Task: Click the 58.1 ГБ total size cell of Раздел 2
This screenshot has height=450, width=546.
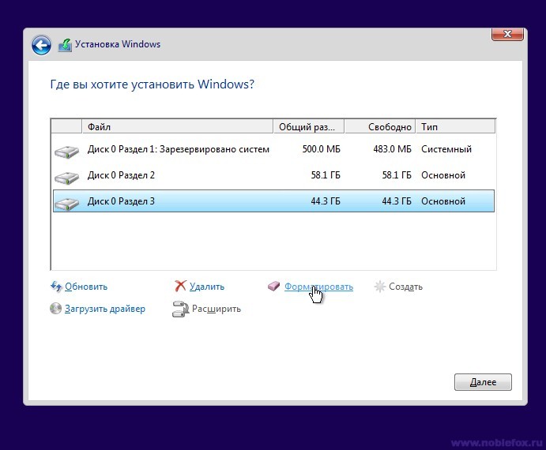Action: point(326,175)
